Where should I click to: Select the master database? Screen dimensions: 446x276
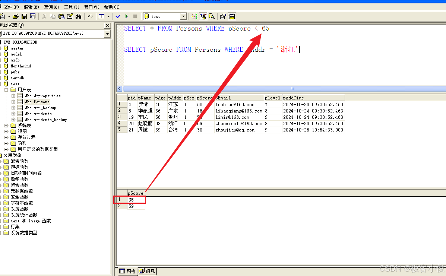tap(17, 48)
